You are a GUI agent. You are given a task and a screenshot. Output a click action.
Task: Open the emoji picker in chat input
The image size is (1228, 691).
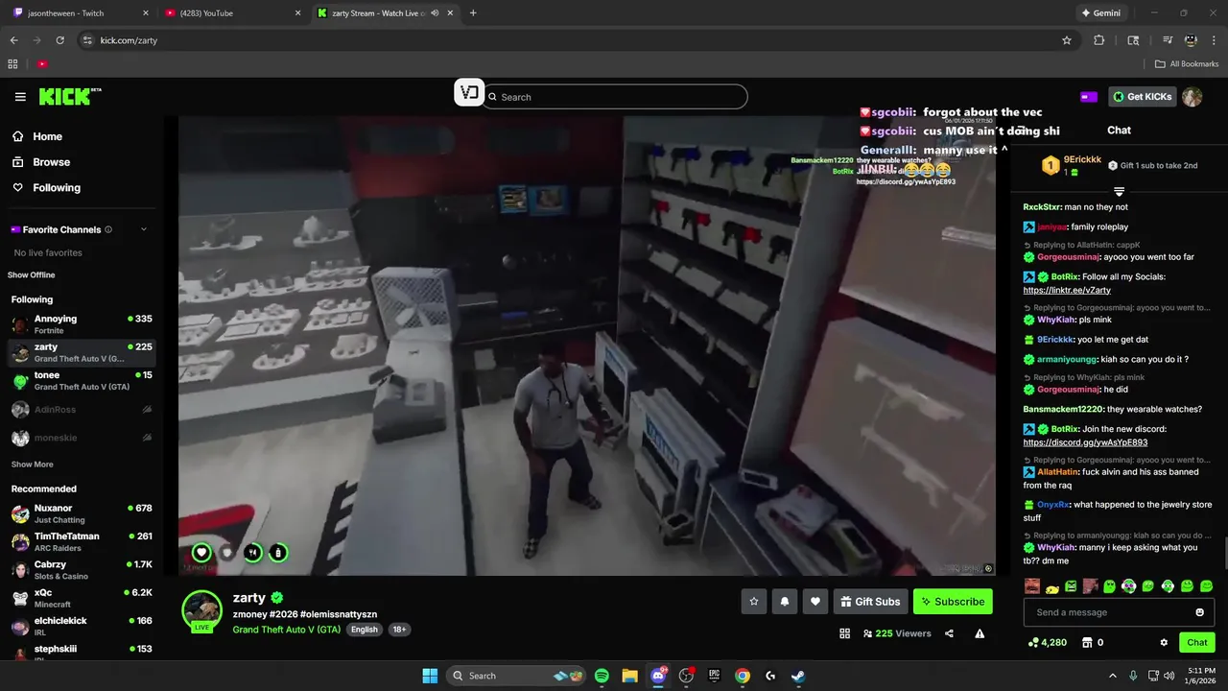(x=1200, y=612)
